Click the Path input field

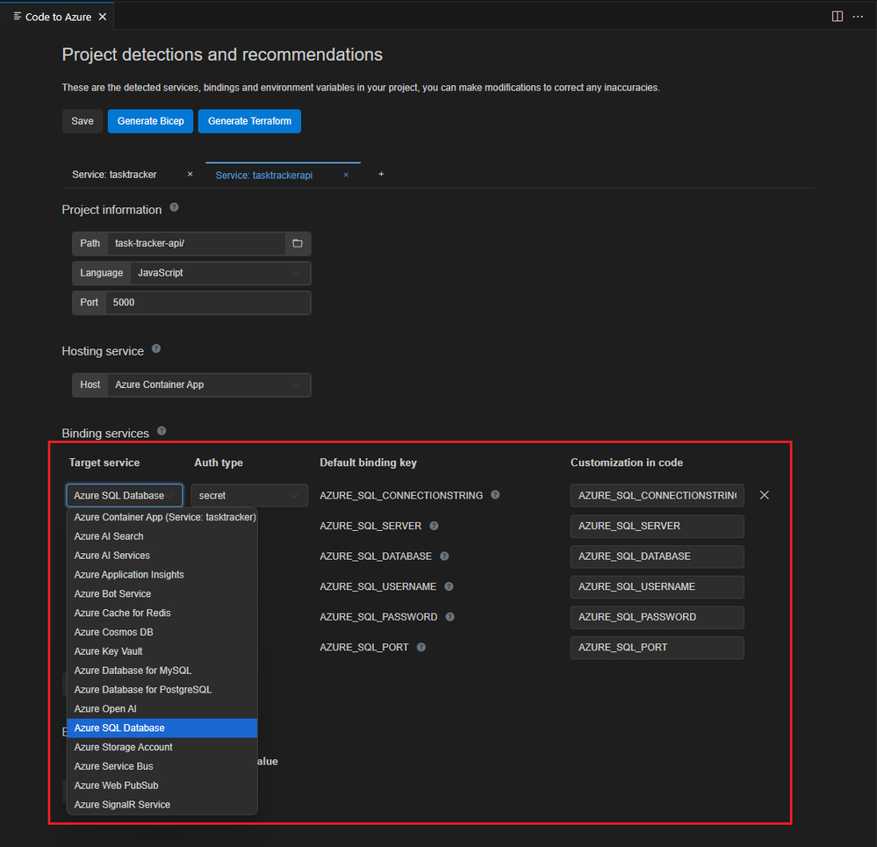tap(197, 244)
